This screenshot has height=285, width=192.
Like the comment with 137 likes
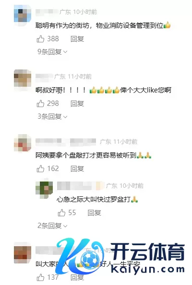click(40, 277)
